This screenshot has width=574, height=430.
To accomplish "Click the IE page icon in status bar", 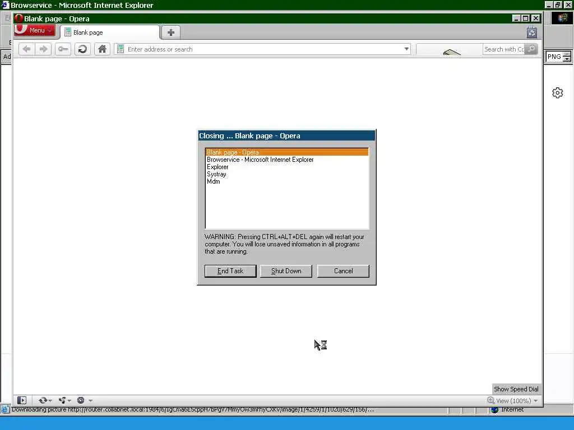I will [x=4, y=409].
